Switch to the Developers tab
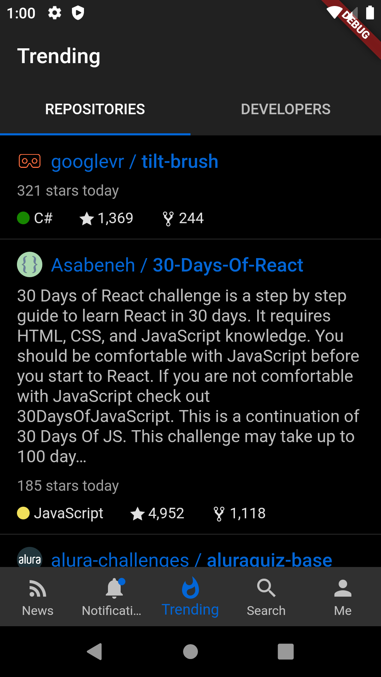The height and width of the screenshot is (677, 381). (286, 109)
